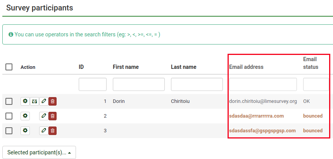Viewport: 333px width, 159px height.
Task: Click the ID filter input box
Action: (x=92, y=84)
